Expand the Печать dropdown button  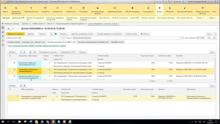tap(145, 34)
